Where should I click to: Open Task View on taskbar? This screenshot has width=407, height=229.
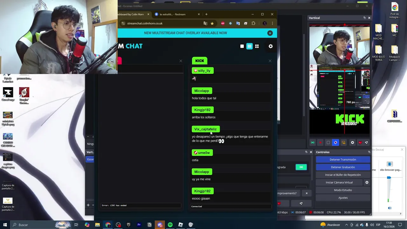[76, 225]
